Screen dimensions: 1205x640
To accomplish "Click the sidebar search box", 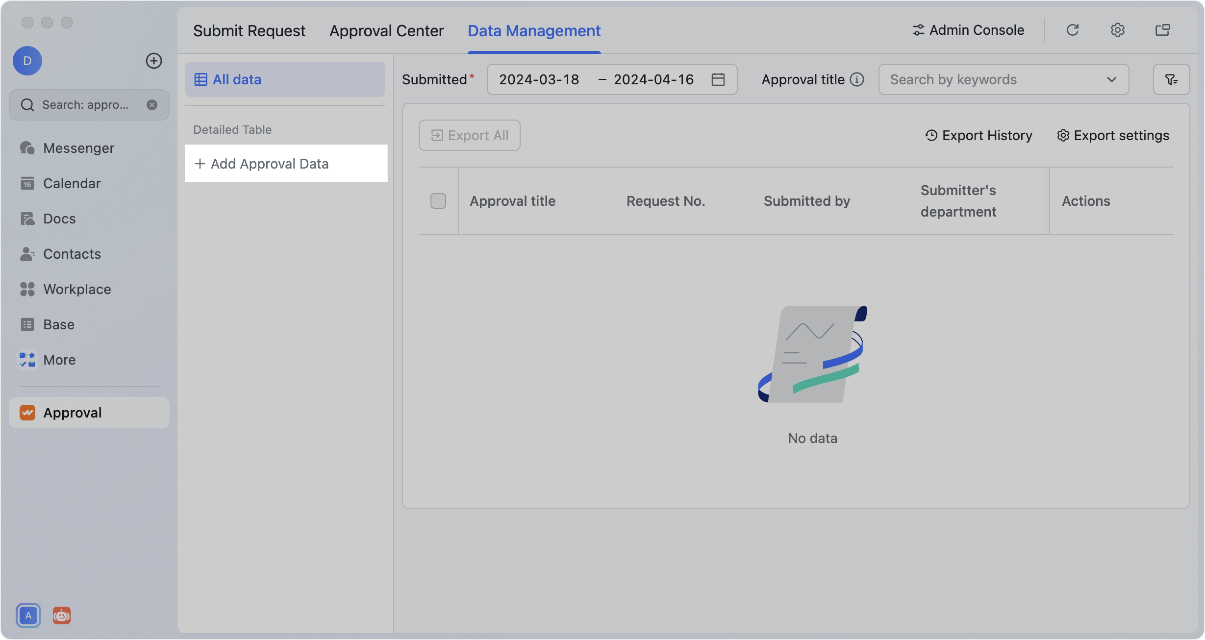I will [x=89, y=105].
